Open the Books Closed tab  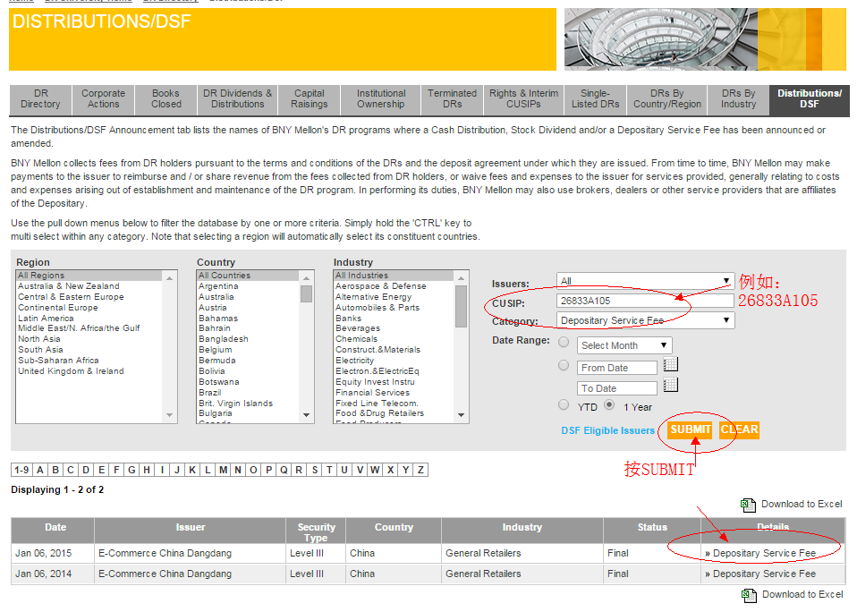(166, 99)
